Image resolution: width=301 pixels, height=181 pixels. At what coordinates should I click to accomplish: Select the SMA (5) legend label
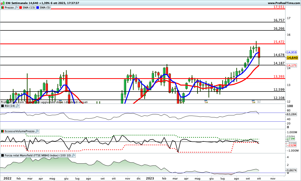(45, 8)
